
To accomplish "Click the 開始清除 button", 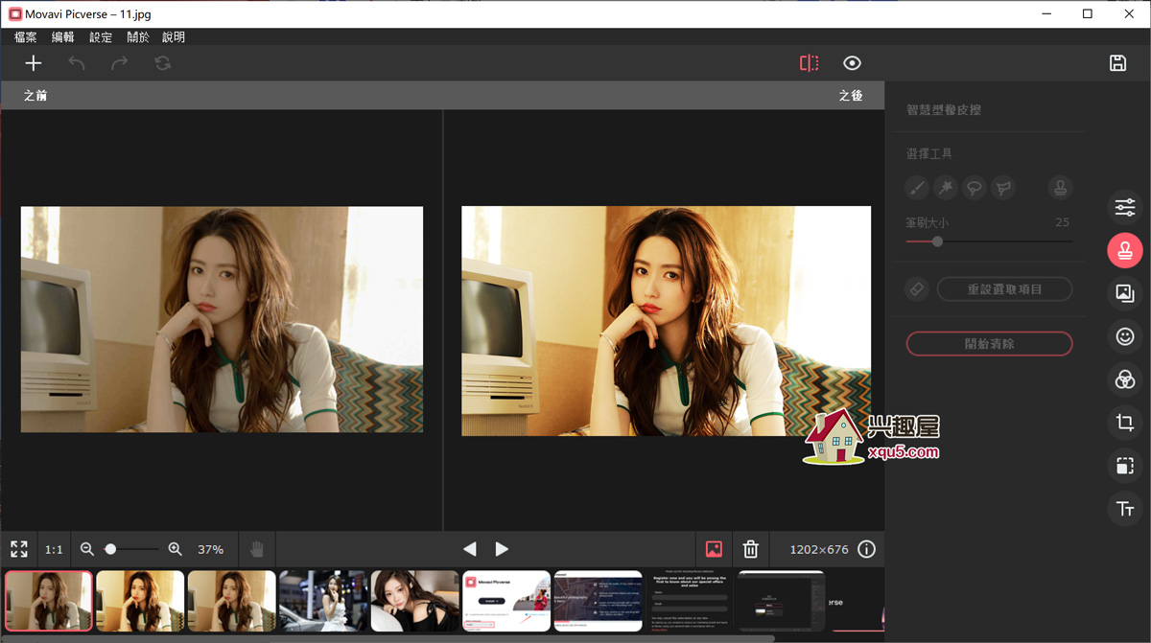I will tap(989, 343).
